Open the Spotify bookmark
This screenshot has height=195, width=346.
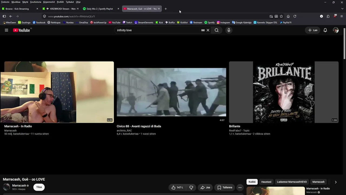(209, 22)
